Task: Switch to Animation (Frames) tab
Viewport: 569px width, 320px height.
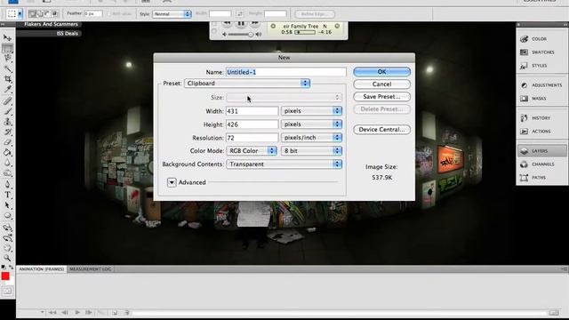Action: point(42,268)
